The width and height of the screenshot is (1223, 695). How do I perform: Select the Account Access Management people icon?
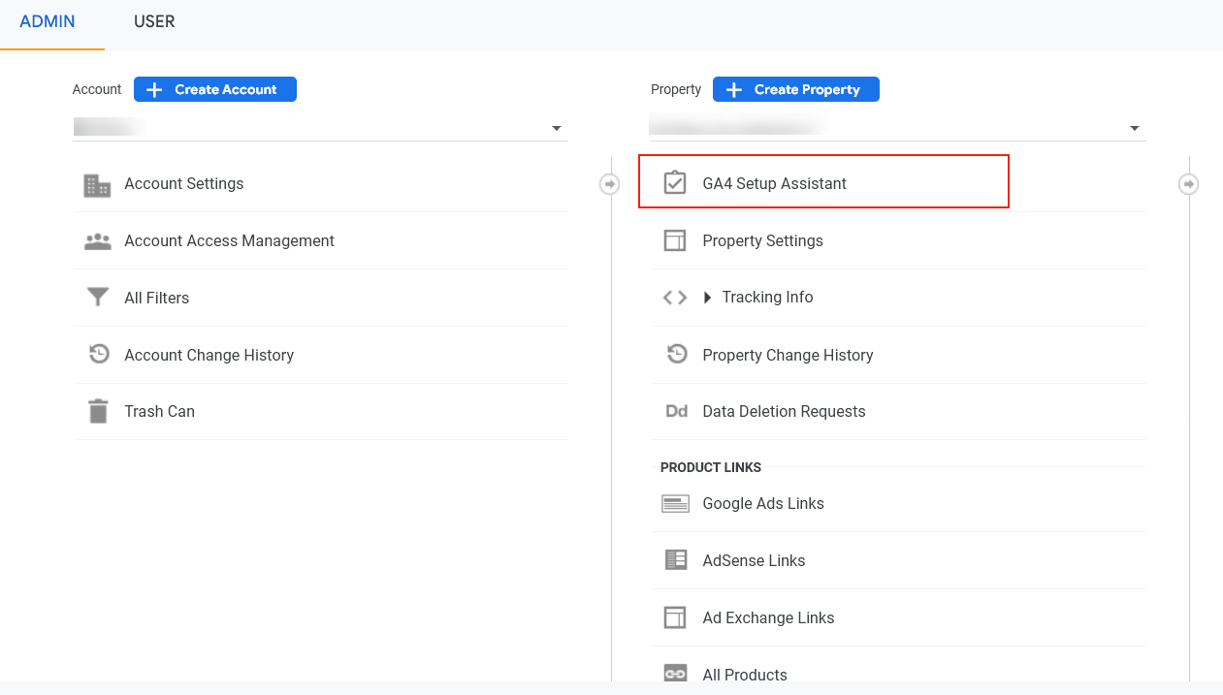pos(98,240)
